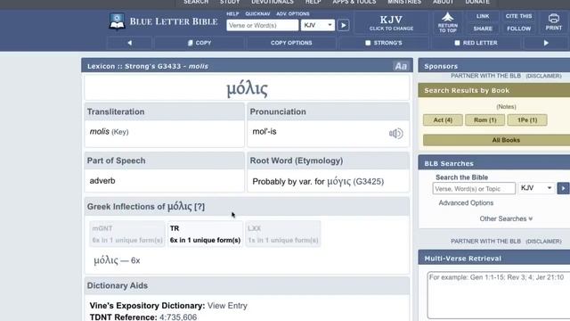Open the QuickNav link
Image resolution: width=570 pixels, height=321 pixels.
(257, 14)
